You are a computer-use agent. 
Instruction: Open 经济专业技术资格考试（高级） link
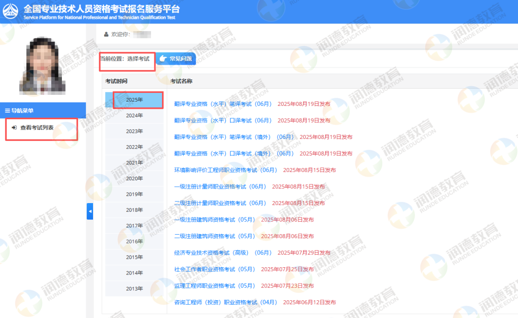pos(223,252)
